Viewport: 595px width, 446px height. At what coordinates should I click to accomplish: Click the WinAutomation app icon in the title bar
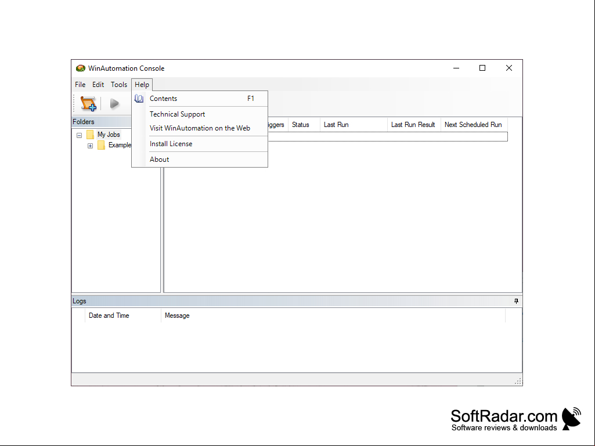tap(81, 68)
